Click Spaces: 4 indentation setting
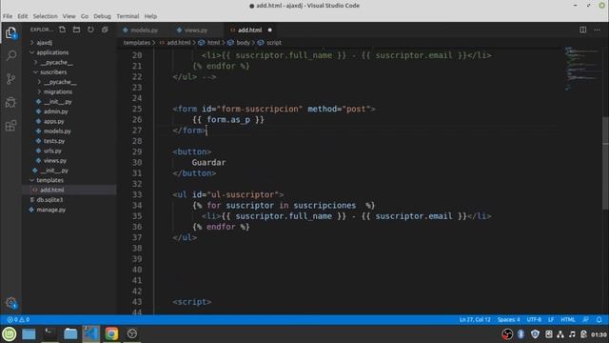 click(508, 320)
